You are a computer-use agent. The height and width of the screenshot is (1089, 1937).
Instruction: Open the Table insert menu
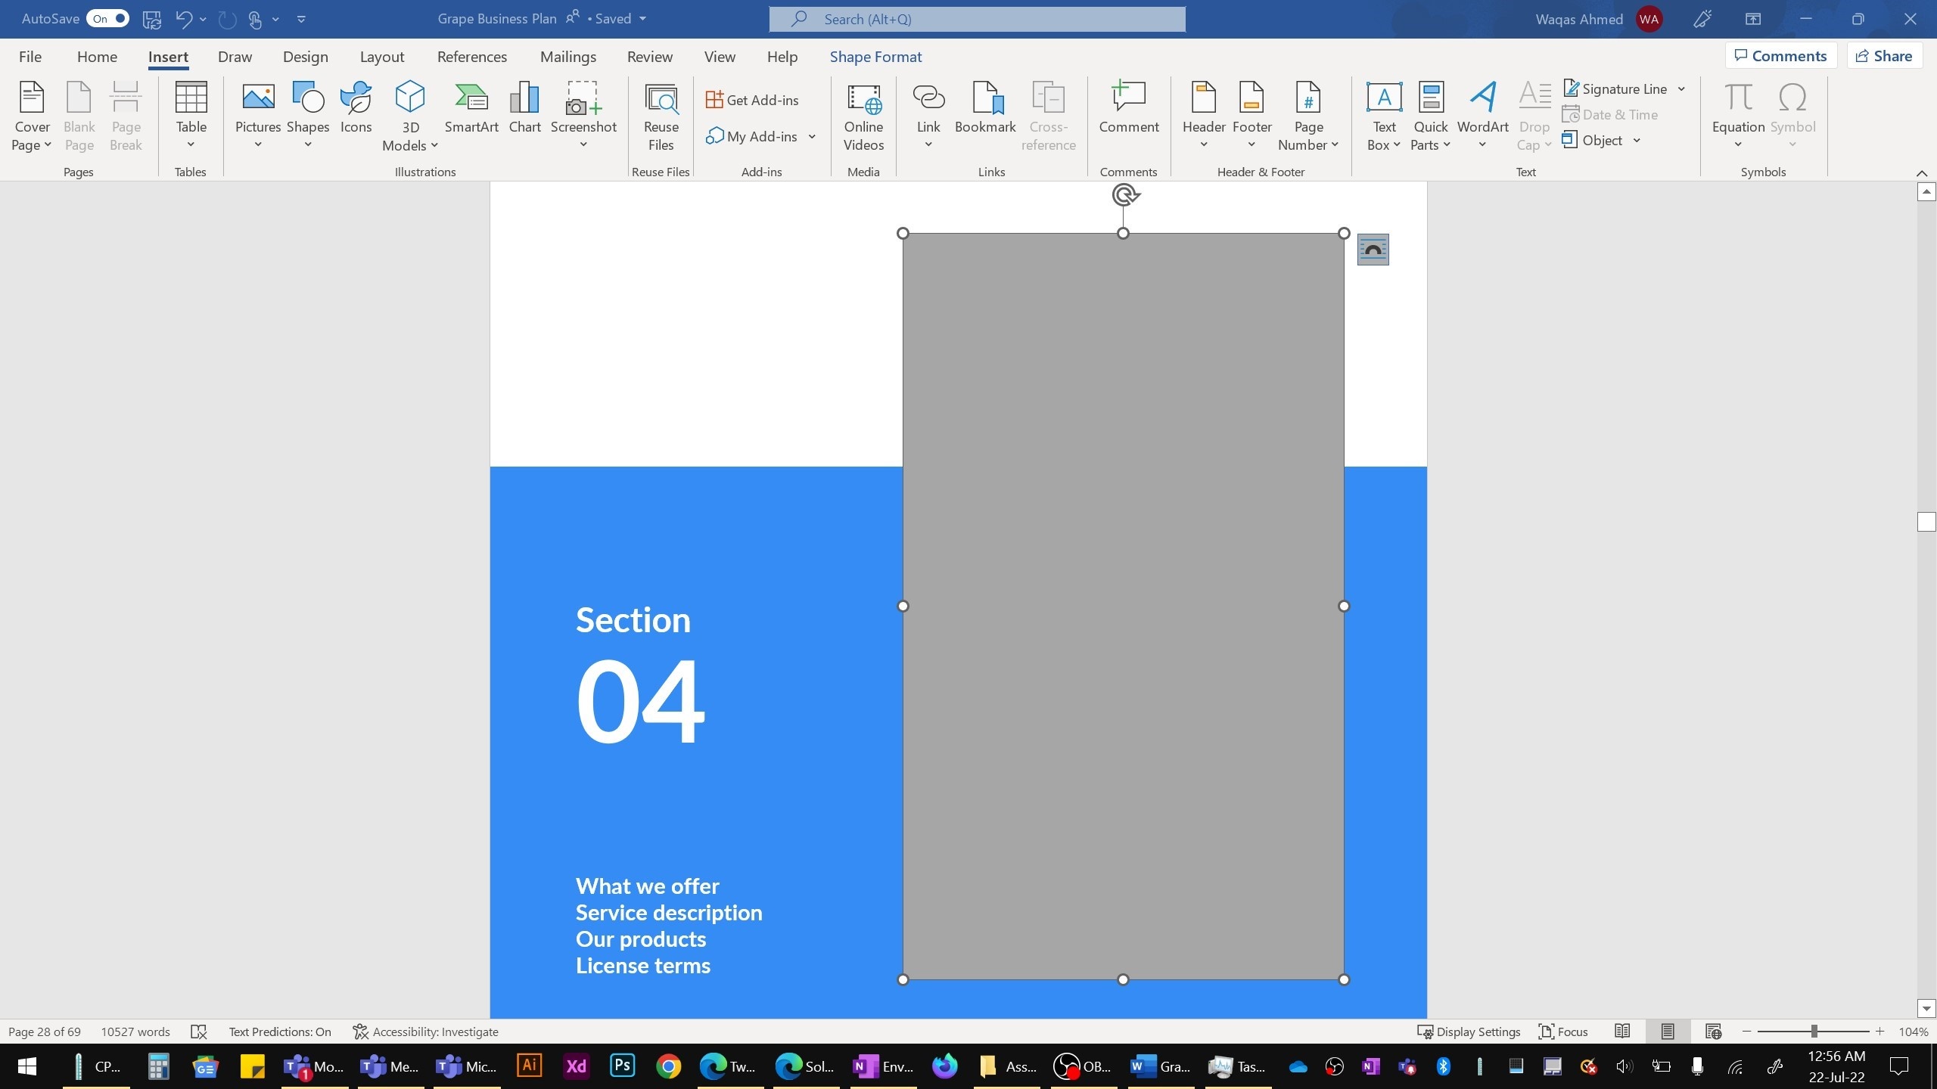click(x=191, y=116)
